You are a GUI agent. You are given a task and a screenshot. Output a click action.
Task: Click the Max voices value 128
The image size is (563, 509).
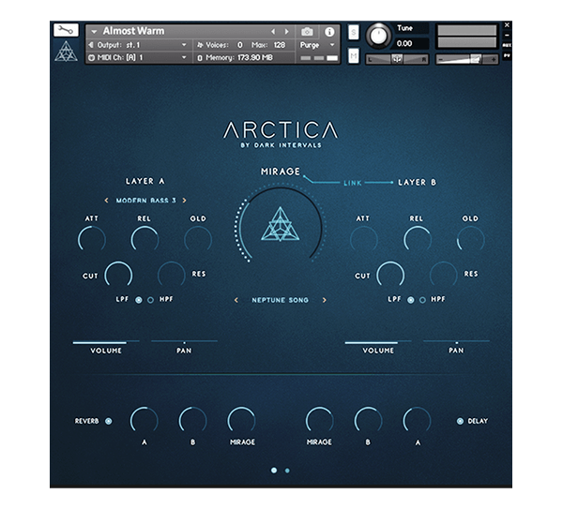click(x=280, y=45)
